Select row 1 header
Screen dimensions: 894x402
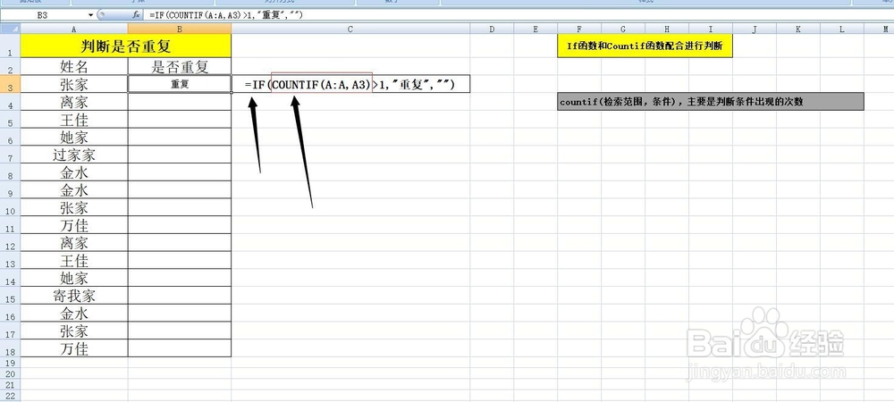10,46
